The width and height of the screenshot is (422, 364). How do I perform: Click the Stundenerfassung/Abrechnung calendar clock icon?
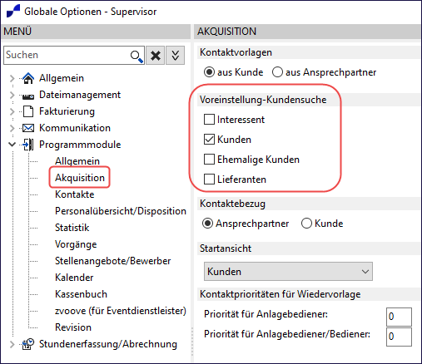click(28, 344)
